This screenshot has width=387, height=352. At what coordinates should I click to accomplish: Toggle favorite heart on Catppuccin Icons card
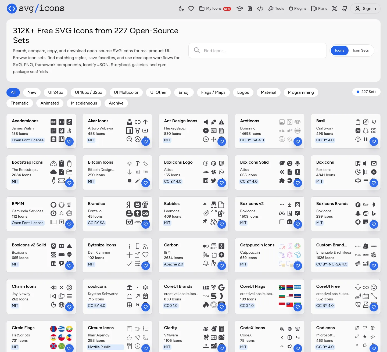[x=298, y=266]
